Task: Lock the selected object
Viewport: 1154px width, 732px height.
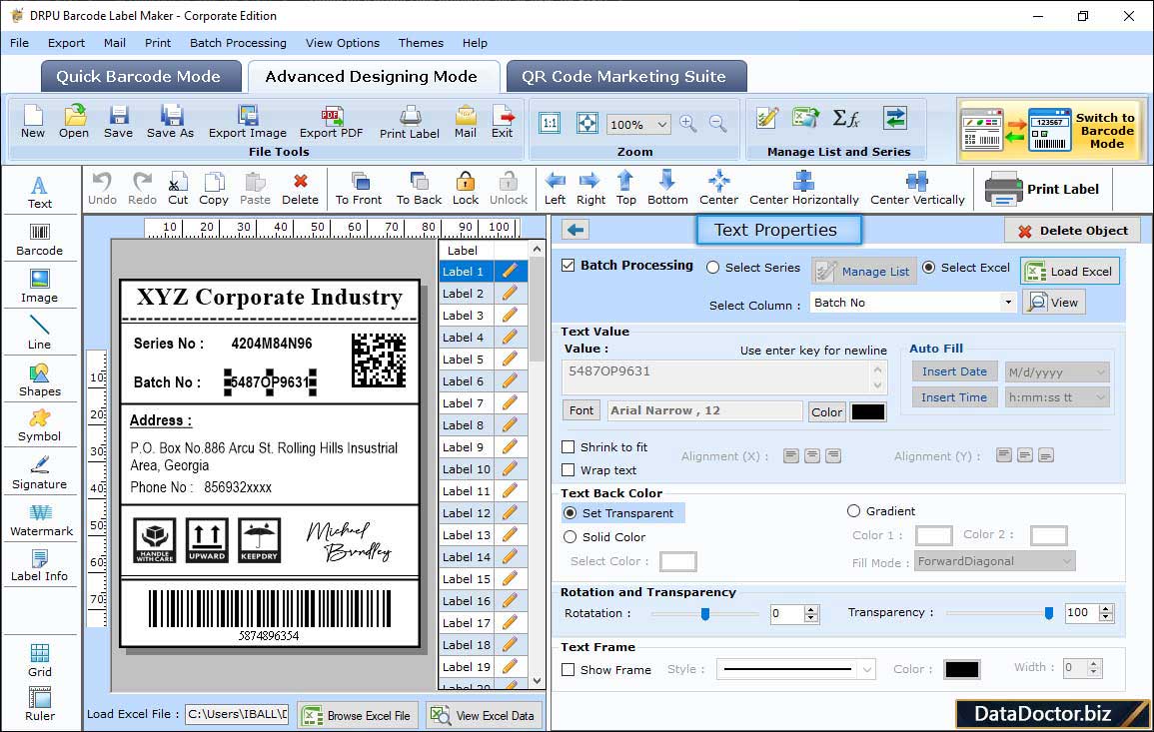Action: tap(466, 189)
